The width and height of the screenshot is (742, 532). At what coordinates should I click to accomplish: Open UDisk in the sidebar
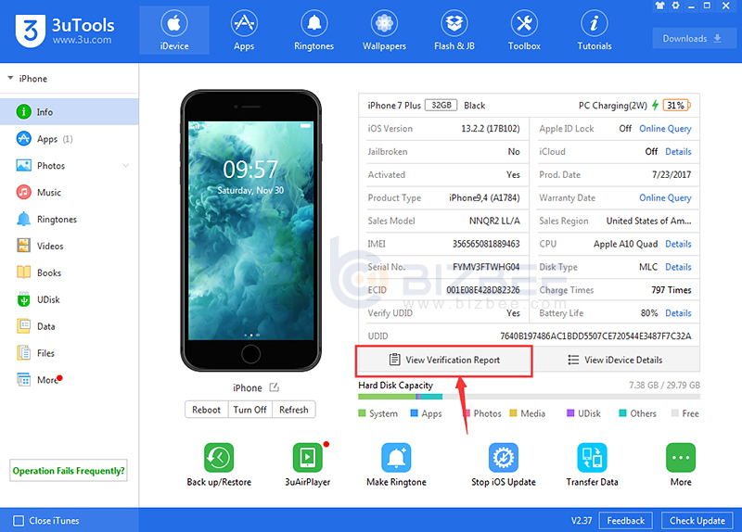pyautogui.click(x=69, y=299)
